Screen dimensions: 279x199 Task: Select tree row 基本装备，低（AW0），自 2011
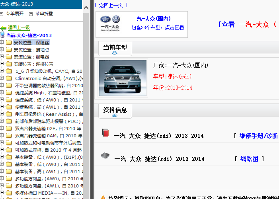(x=49, y=164)
